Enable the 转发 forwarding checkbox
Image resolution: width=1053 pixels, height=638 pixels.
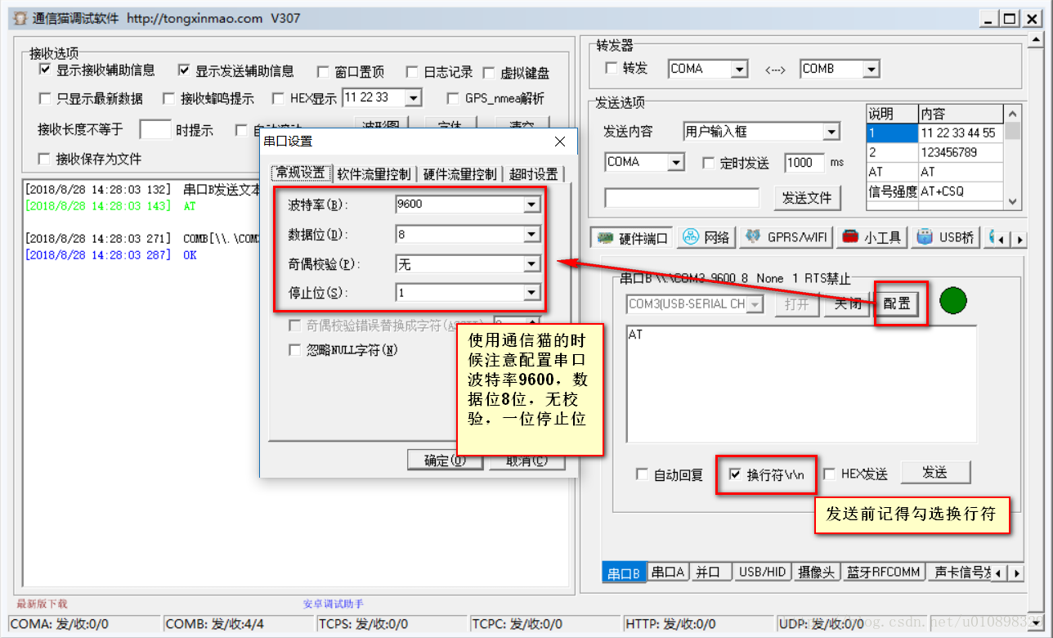point(611,69)
